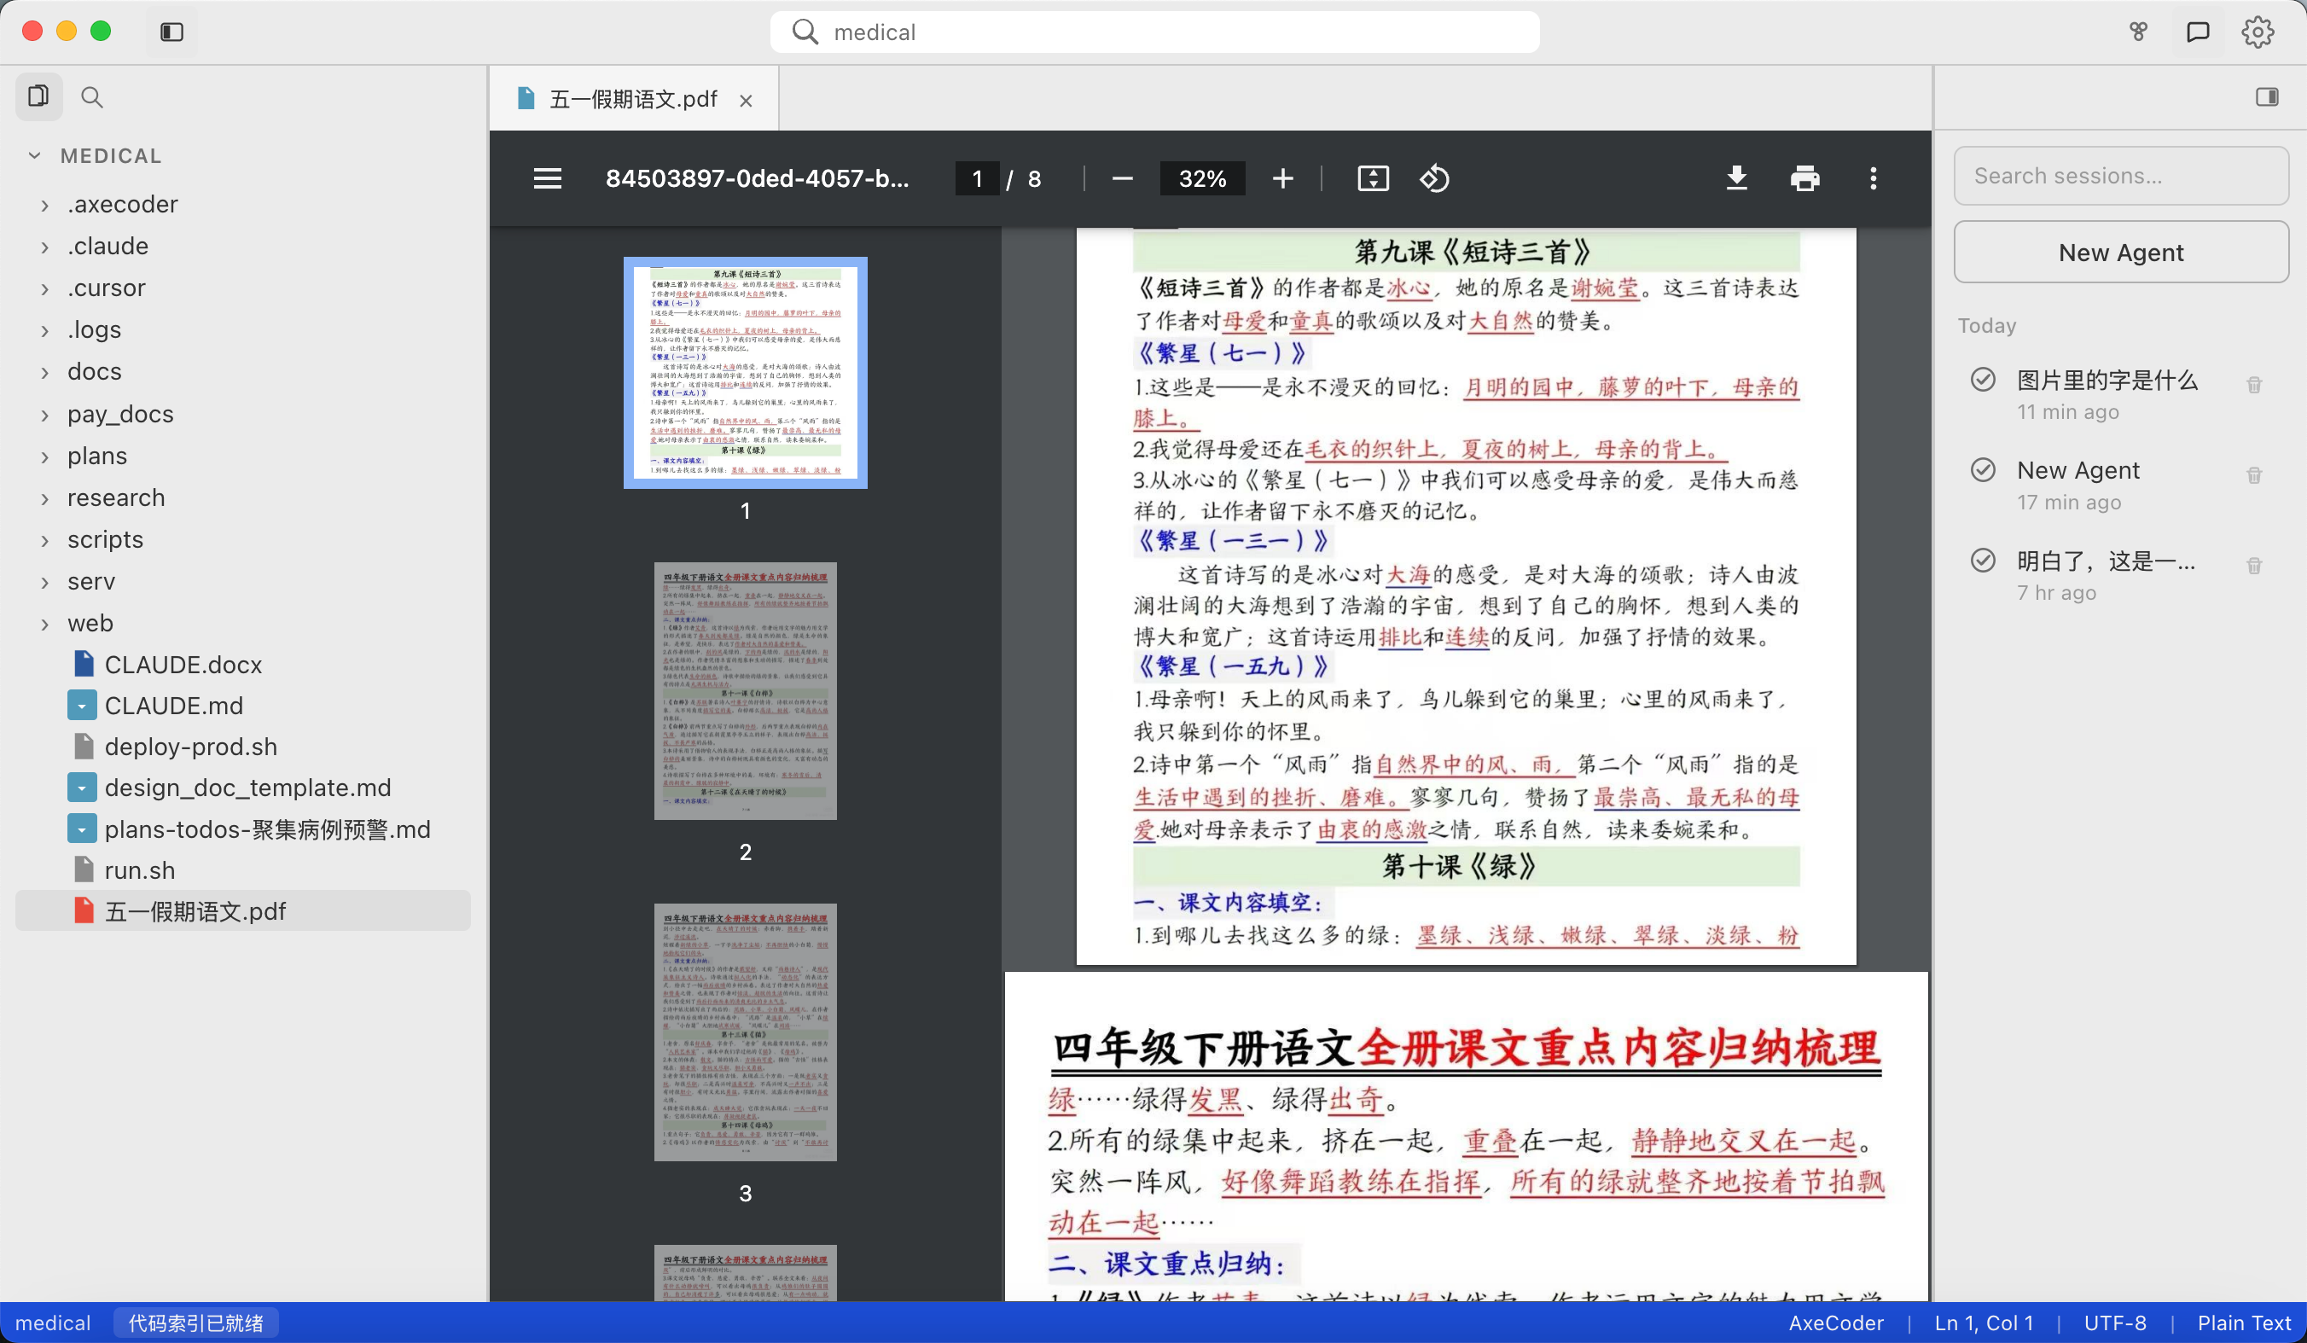Download the PDF file
Viewport: 2307px width, 1343px height.
point(1735,178)
